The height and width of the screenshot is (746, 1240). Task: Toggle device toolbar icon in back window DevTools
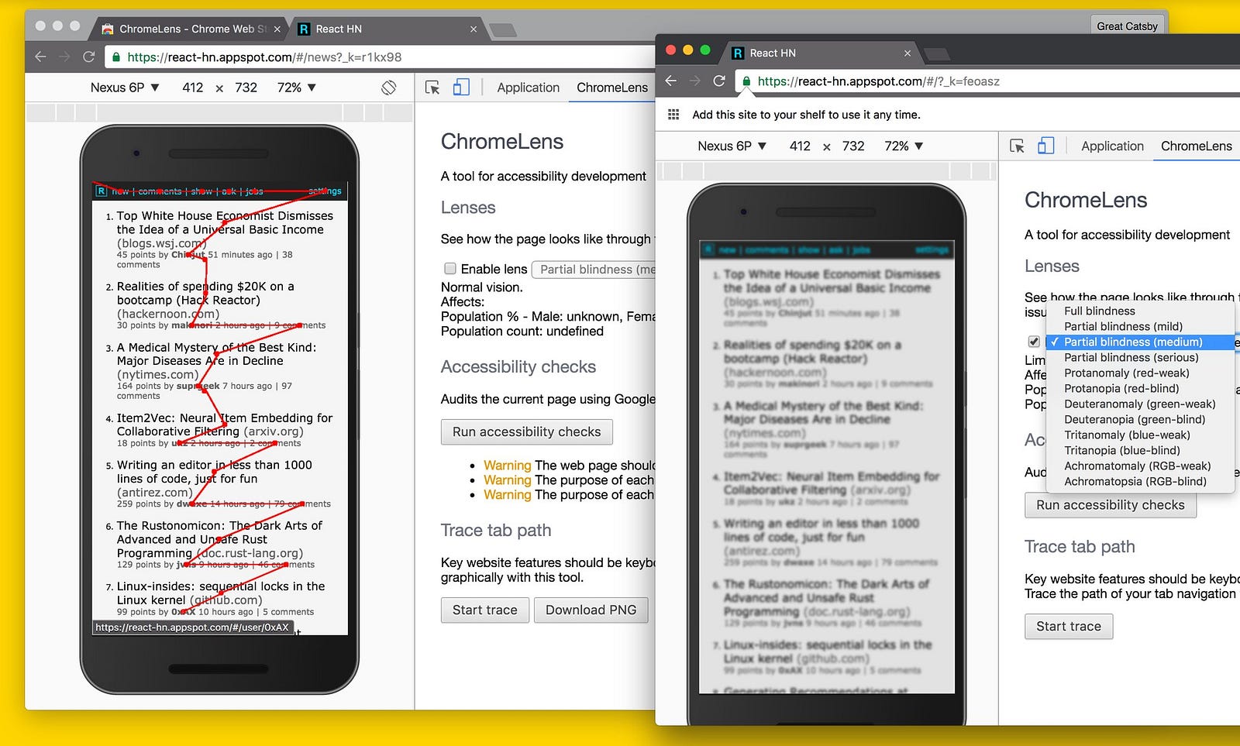pyautogui.click(x=461, y=88)
